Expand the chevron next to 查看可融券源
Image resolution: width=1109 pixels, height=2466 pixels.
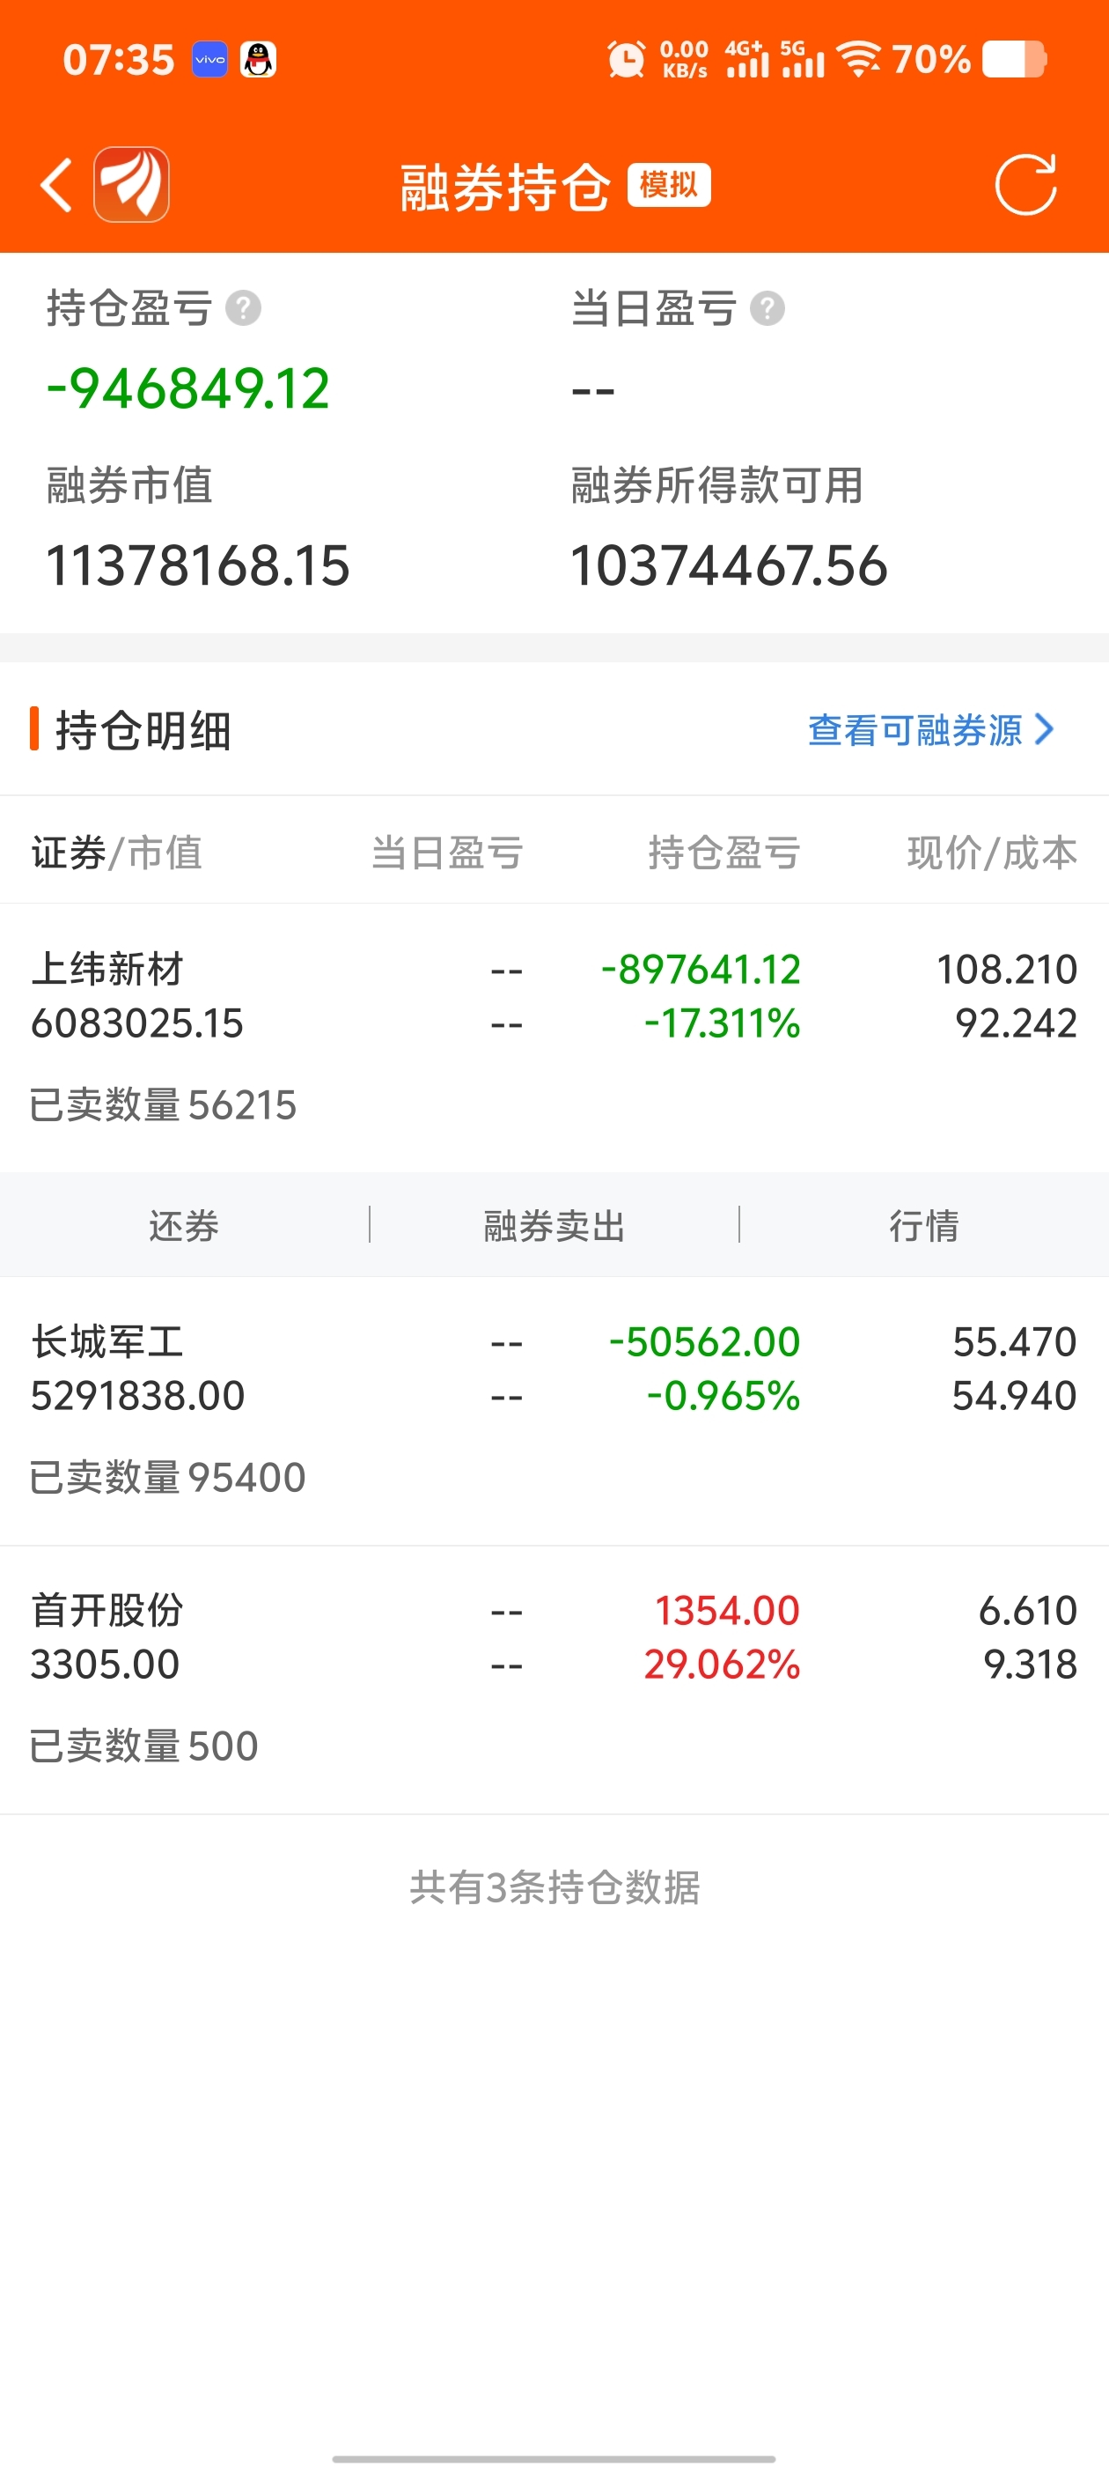(1045, 730)
